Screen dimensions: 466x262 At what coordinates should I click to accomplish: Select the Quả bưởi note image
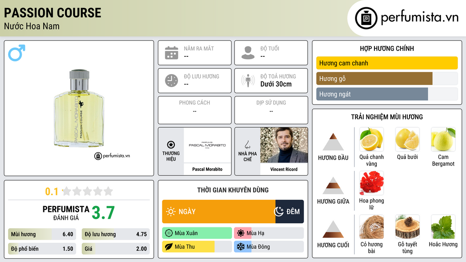click(407, 139)
